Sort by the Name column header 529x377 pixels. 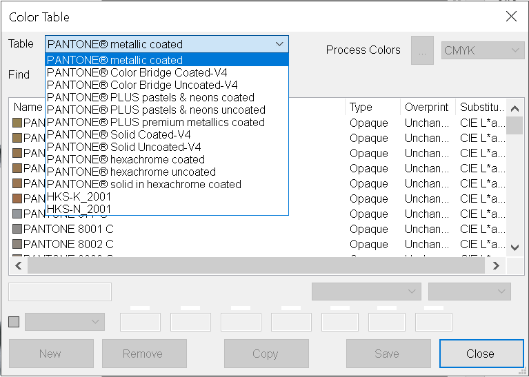(x=28, y=108)
